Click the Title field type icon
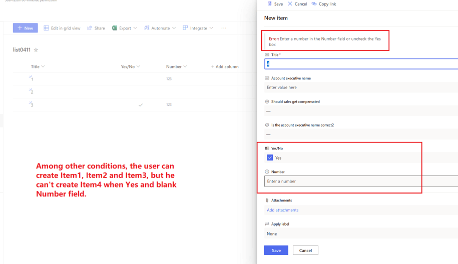The width and height of the screenshot is (458, 264). click(x=267, y=54)
